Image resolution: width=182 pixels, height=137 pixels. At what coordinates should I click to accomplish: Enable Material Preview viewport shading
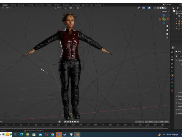pyautogui.click(x=163, y=8)
